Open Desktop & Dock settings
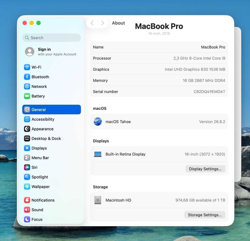Screen dimensions: 250x241 pos(52,138)
